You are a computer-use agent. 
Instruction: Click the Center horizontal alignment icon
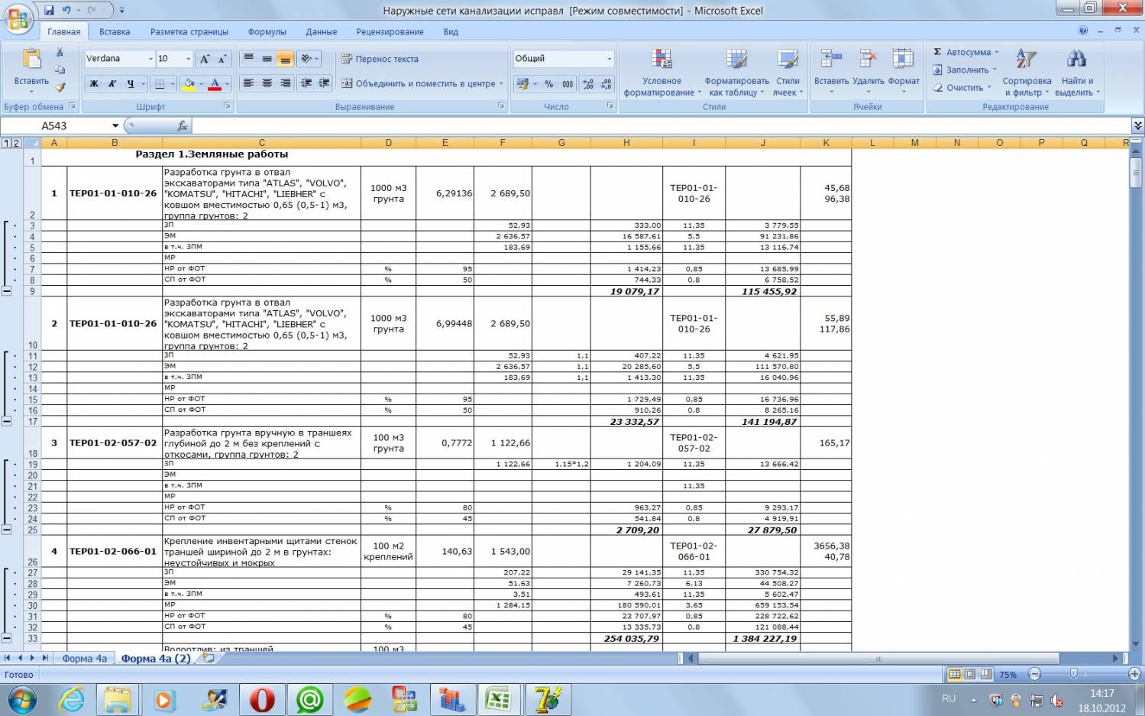267,83
